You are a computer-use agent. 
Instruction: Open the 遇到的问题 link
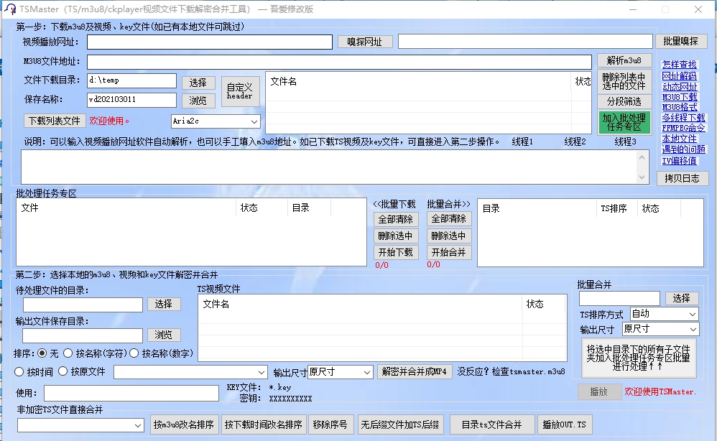click(x=684, y=149)
